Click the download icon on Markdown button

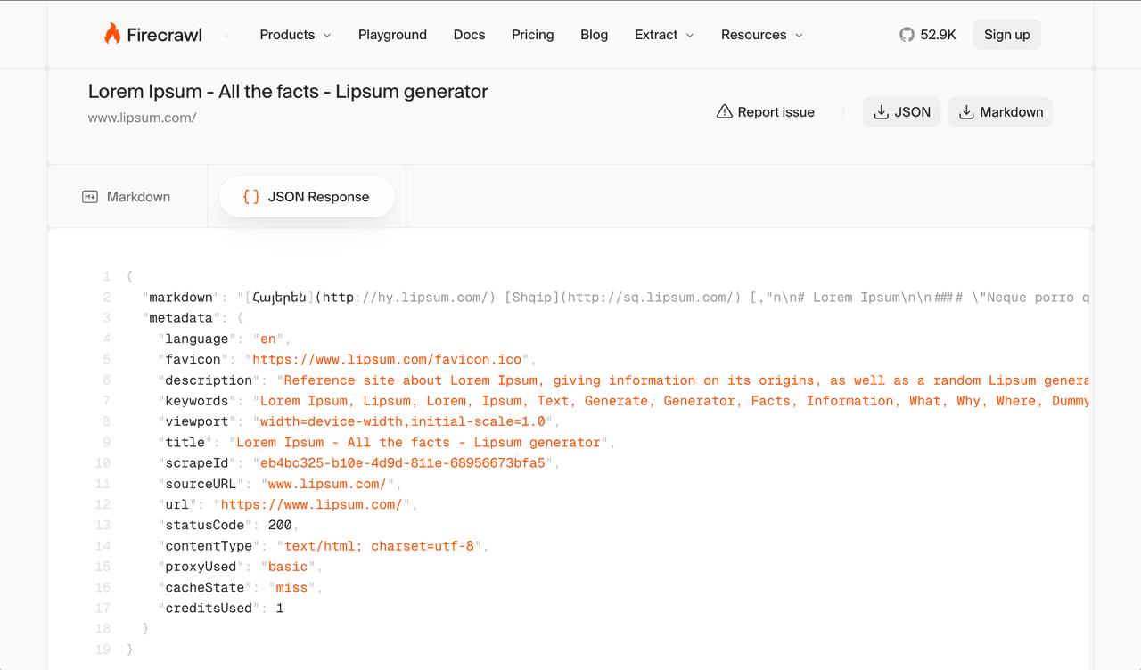click(966, 112)
